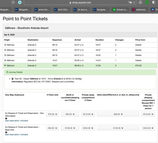Click the 'One-Way-Outbound' label
The image size is (158, 143).
click(x=15, y=95)
